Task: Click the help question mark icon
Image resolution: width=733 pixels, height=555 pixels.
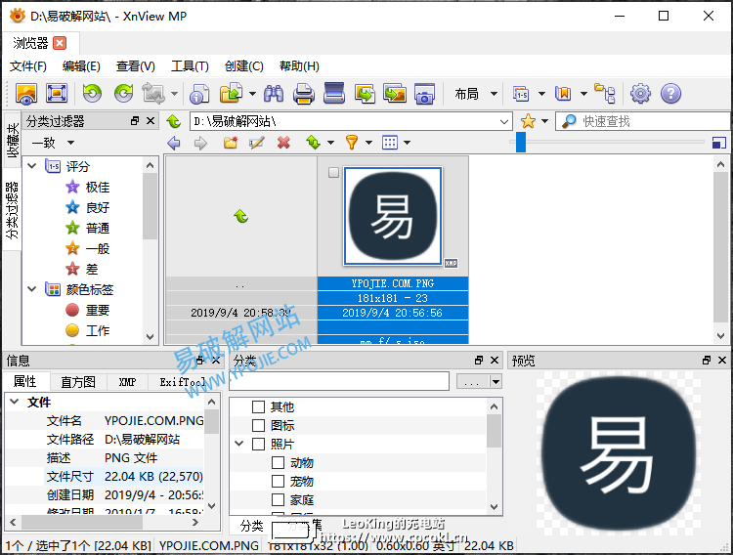Action: click(x=670, y=94)
